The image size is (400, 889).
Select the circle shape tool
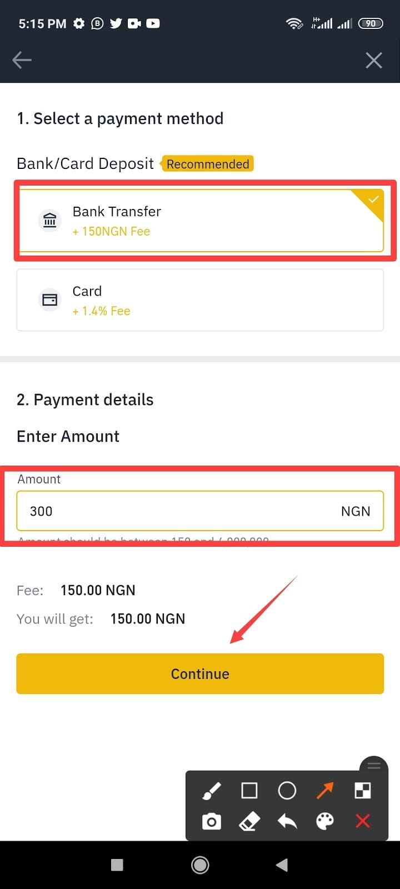pos(287,791)
